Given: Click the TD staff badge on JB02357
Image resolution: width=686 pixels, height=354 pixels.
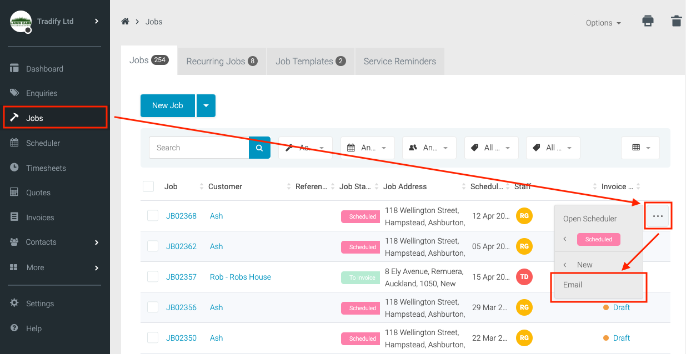Looking at the screenshot, I should tap(524, 277).
